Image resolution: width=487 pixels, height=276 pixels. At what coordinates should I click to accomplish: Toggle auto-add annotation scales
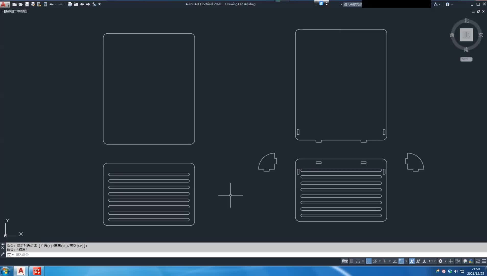[418, 261]
